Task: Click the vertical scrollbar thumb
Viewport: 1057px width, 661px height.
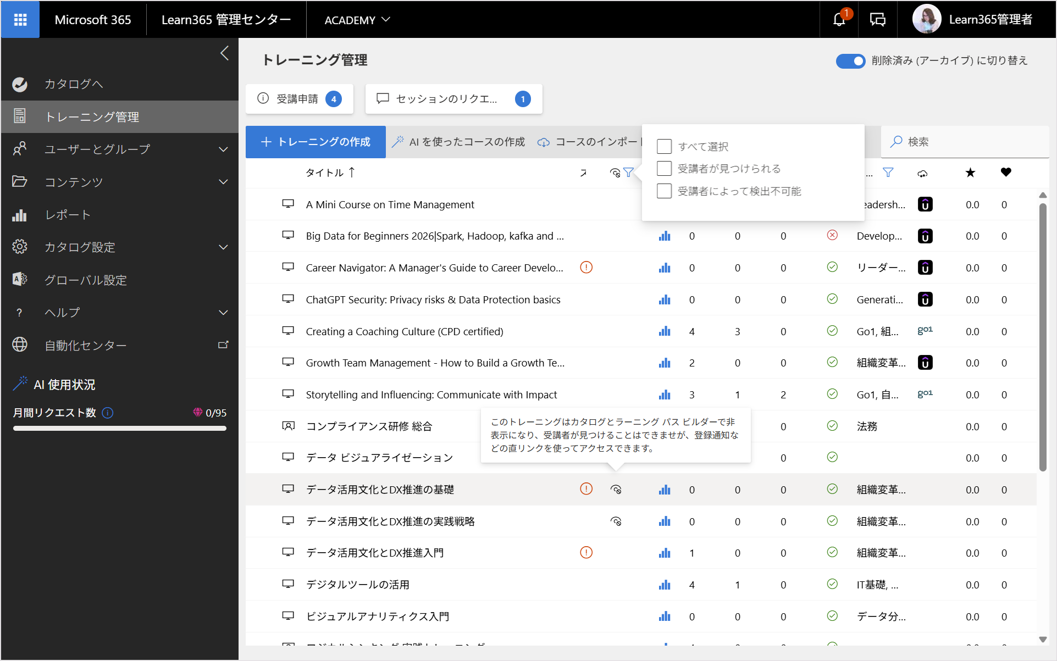Action: (1043, 337)
